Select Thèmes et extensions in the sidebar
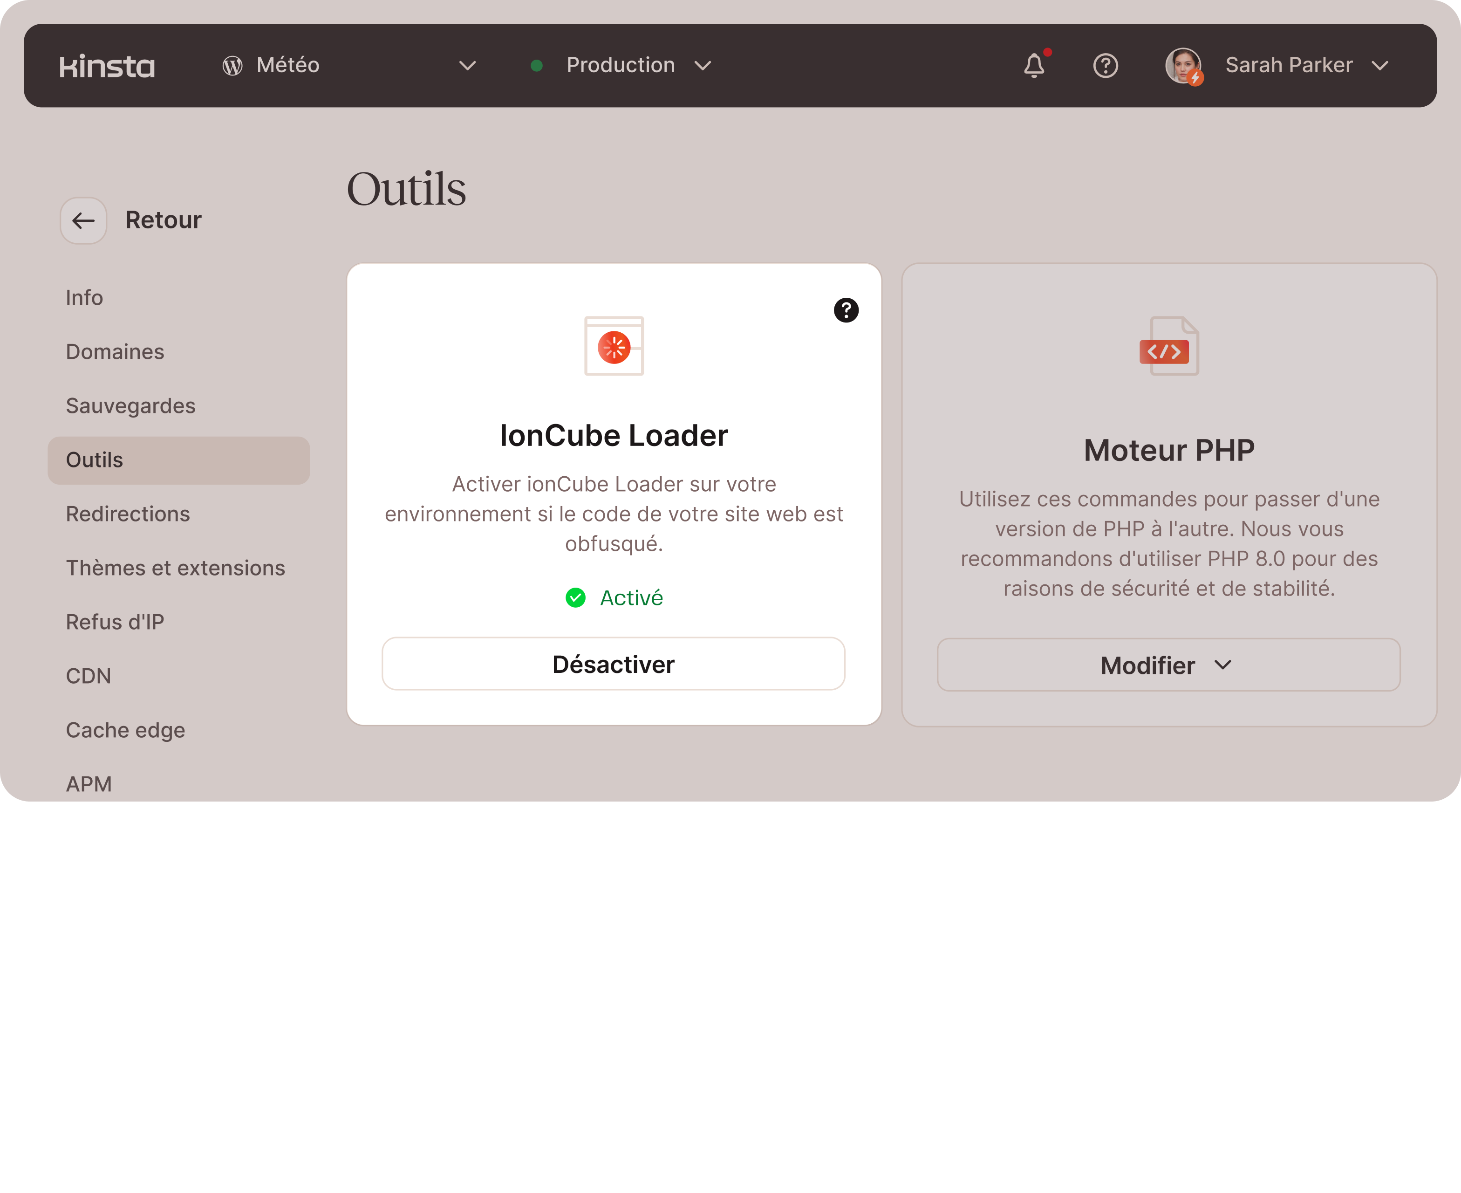Viewport: 1461px width, 1193px height. [x=175, y=569]
